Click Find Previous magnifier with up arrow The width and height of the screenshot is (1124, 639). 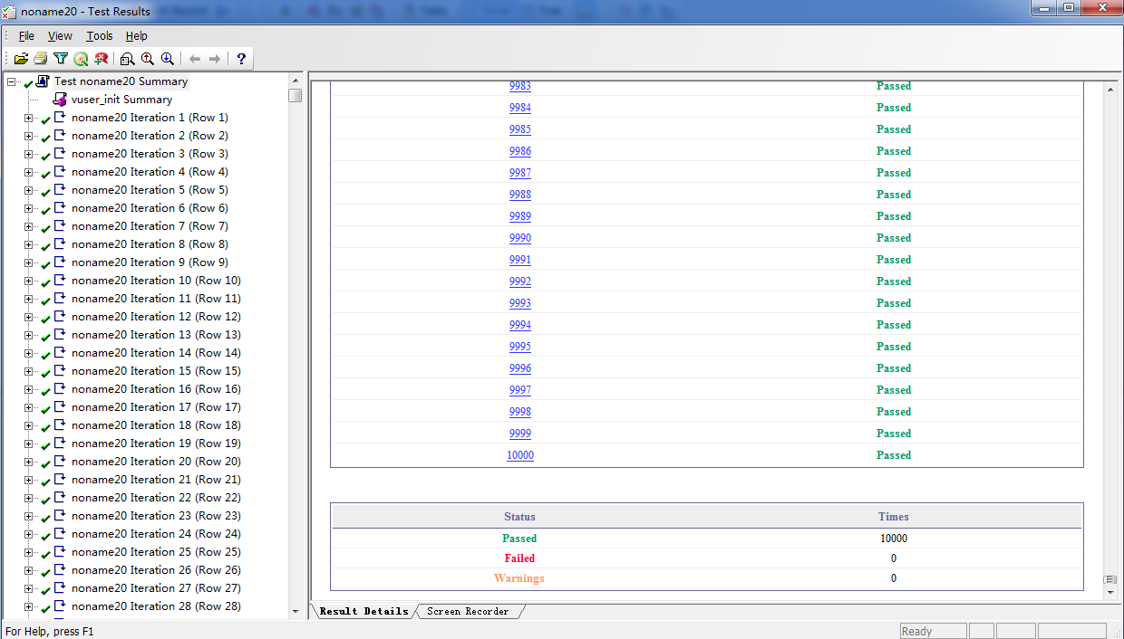148,59
